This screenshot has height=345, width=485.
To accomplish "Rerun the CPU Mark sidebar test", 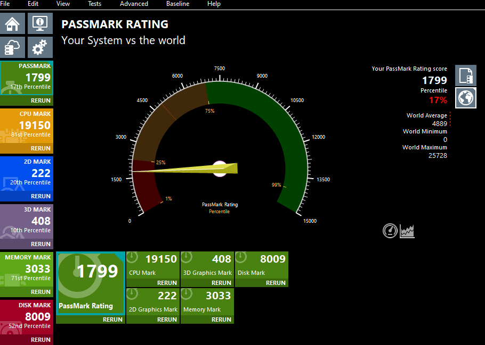I will coord(41,148).
